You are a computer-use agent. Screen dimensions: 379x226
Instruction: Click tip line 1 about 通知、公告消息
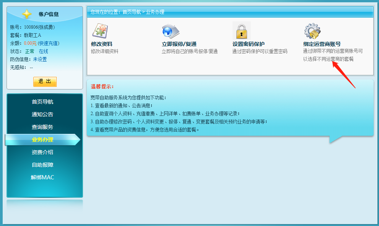pos(122,106)
